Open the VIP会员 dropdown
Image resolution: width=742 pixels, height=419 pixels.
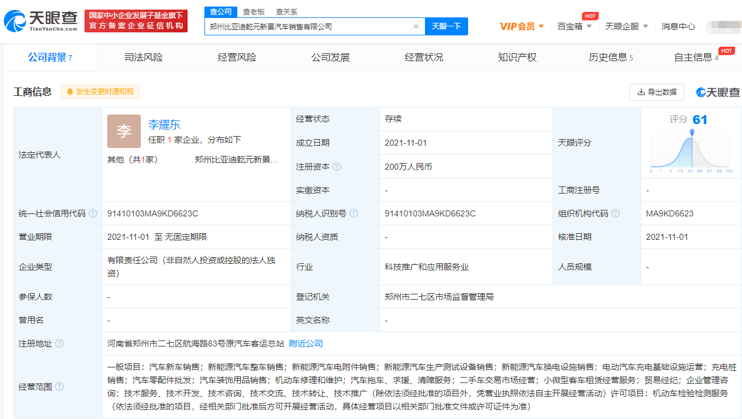(x=521, y=26)
